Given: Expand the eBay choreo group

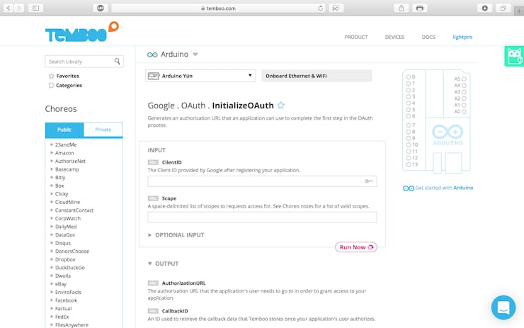Looking at the screenshot, I should point(52,284).
